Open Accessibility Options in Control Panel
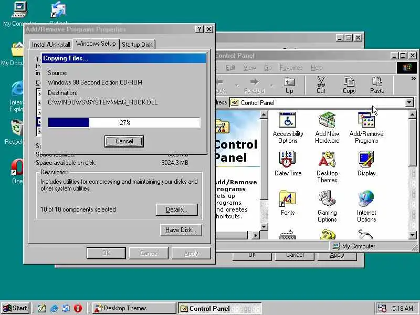This screenshot has width=420, height=315. [288, 128]
